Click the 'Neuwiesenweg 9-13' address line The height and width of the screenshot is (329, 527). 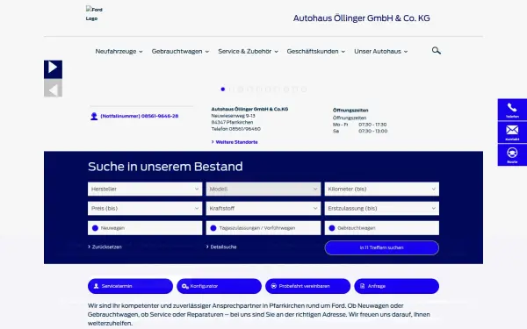pyautogui.click(x=234, y=116)
